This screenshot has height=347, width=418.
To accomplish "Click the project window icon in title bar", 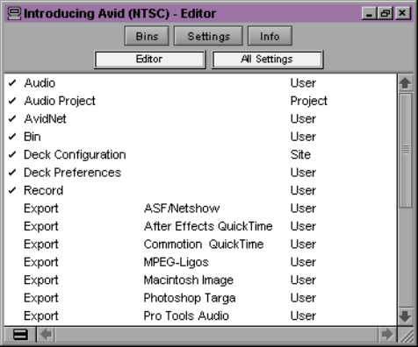I will tap(14, 13).
